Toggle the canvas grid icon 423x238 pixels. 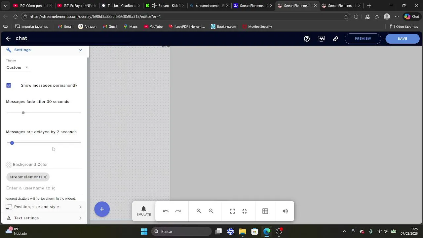pyautogui.click(x=265, y=211)
